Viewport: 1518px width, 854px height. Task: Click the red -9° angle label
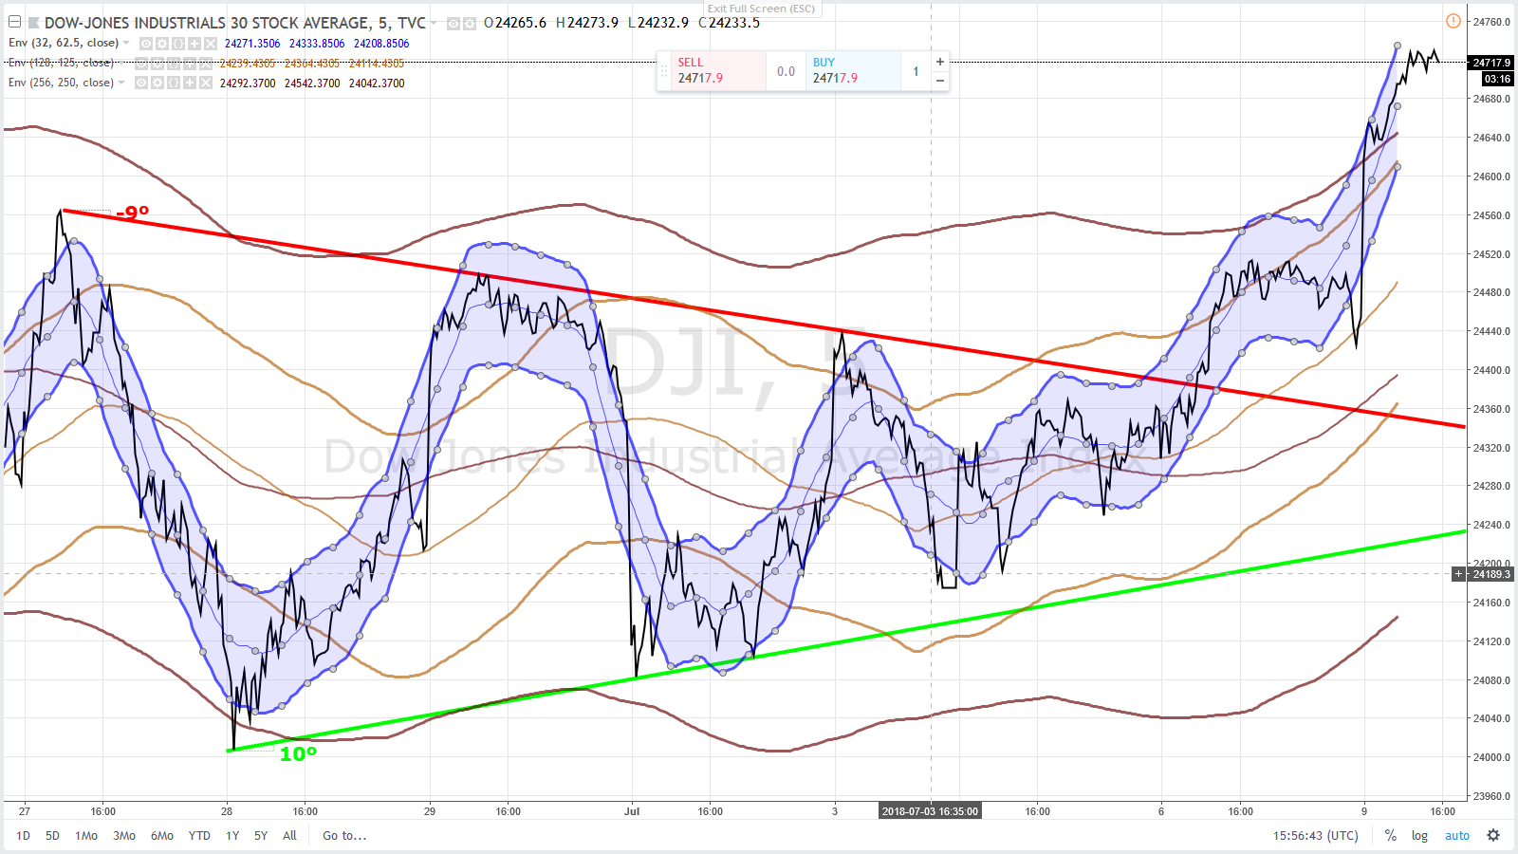pos(133,213)
